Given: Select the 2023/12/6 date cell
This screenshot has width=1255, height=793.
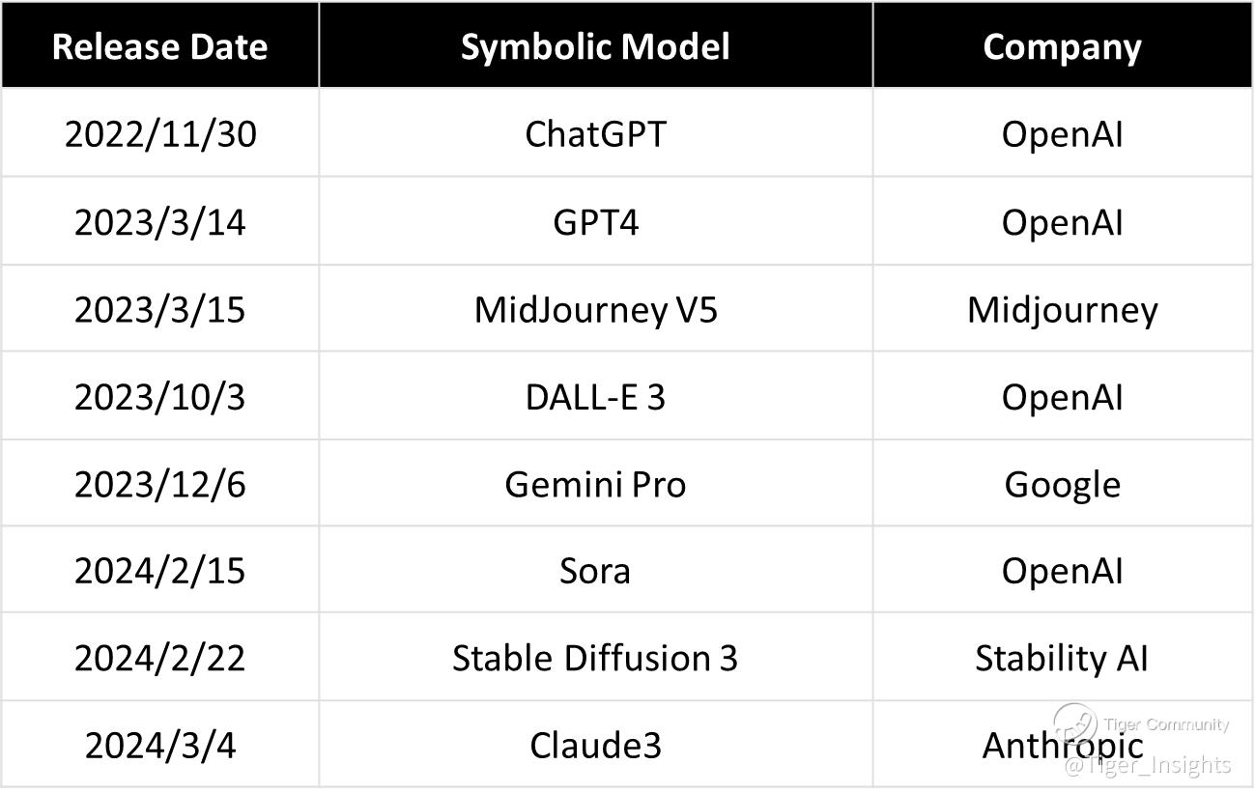Looking at the screenshot, I should 160,484.
